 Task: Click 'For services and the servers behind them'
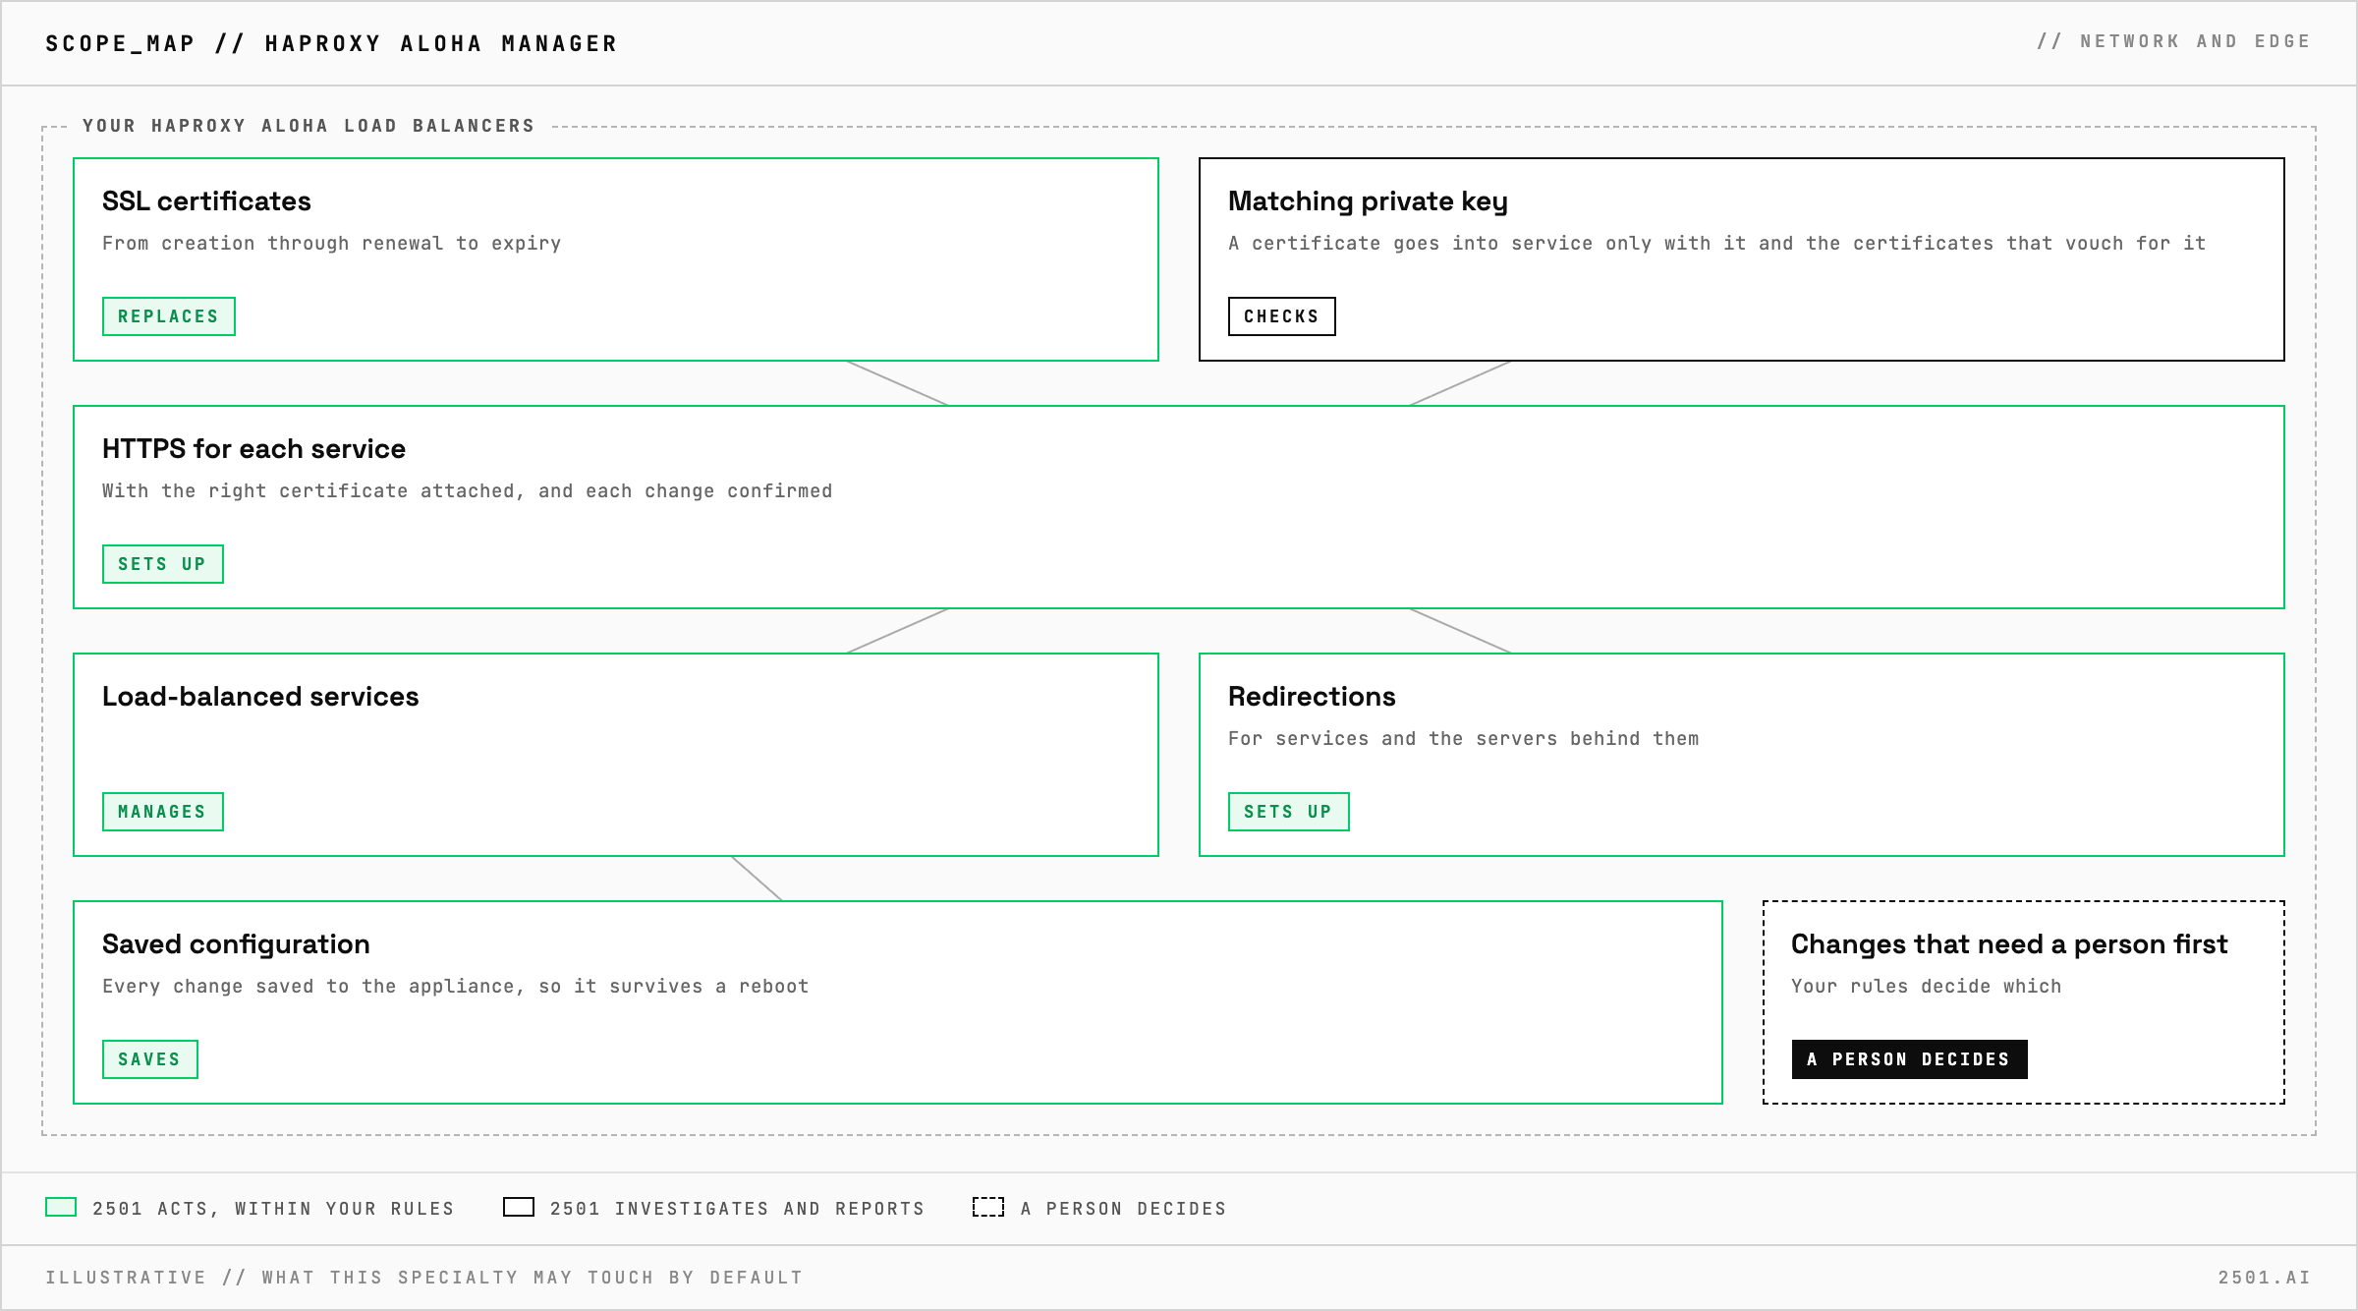(1464, 739)
